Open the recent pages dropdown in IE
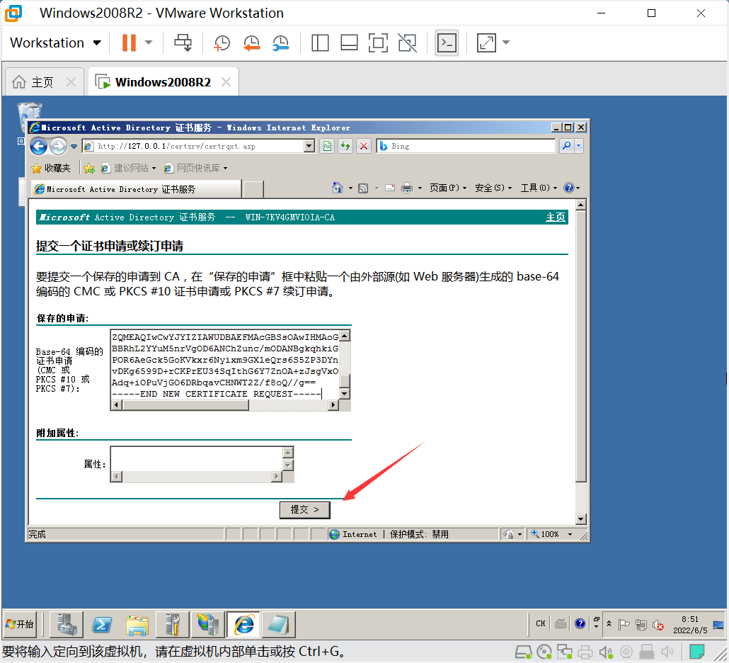This screenshot has height=663, width=729. pos(74,147)
